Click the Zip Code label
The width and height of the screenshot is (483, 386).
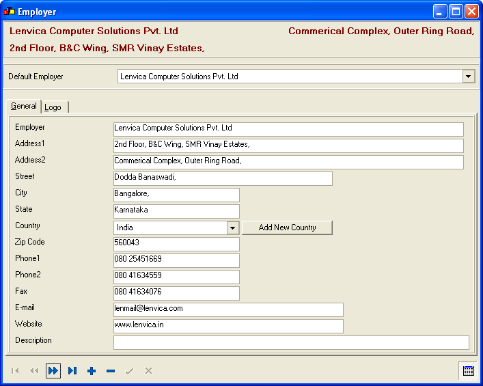point(29,242)
